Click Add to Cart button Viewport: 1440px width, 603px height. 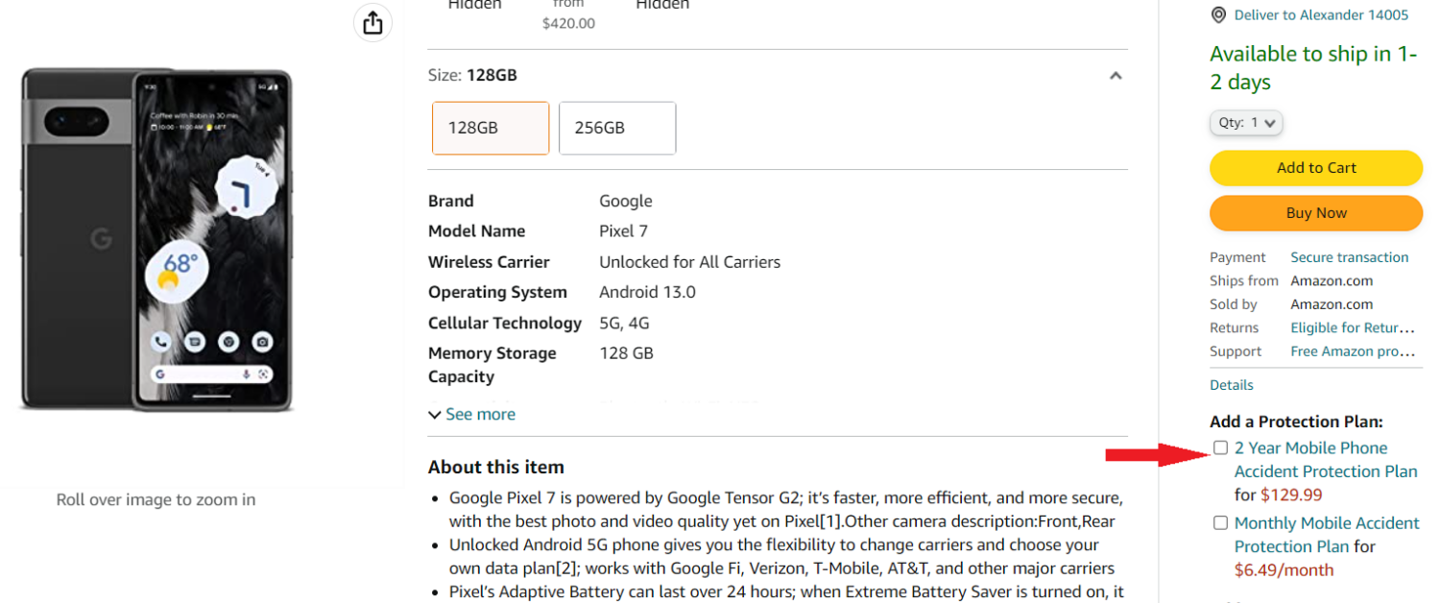coord(1316,168)
